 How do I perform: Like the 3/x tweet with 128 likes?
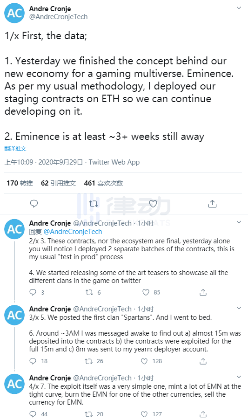[x=144, y=361]
